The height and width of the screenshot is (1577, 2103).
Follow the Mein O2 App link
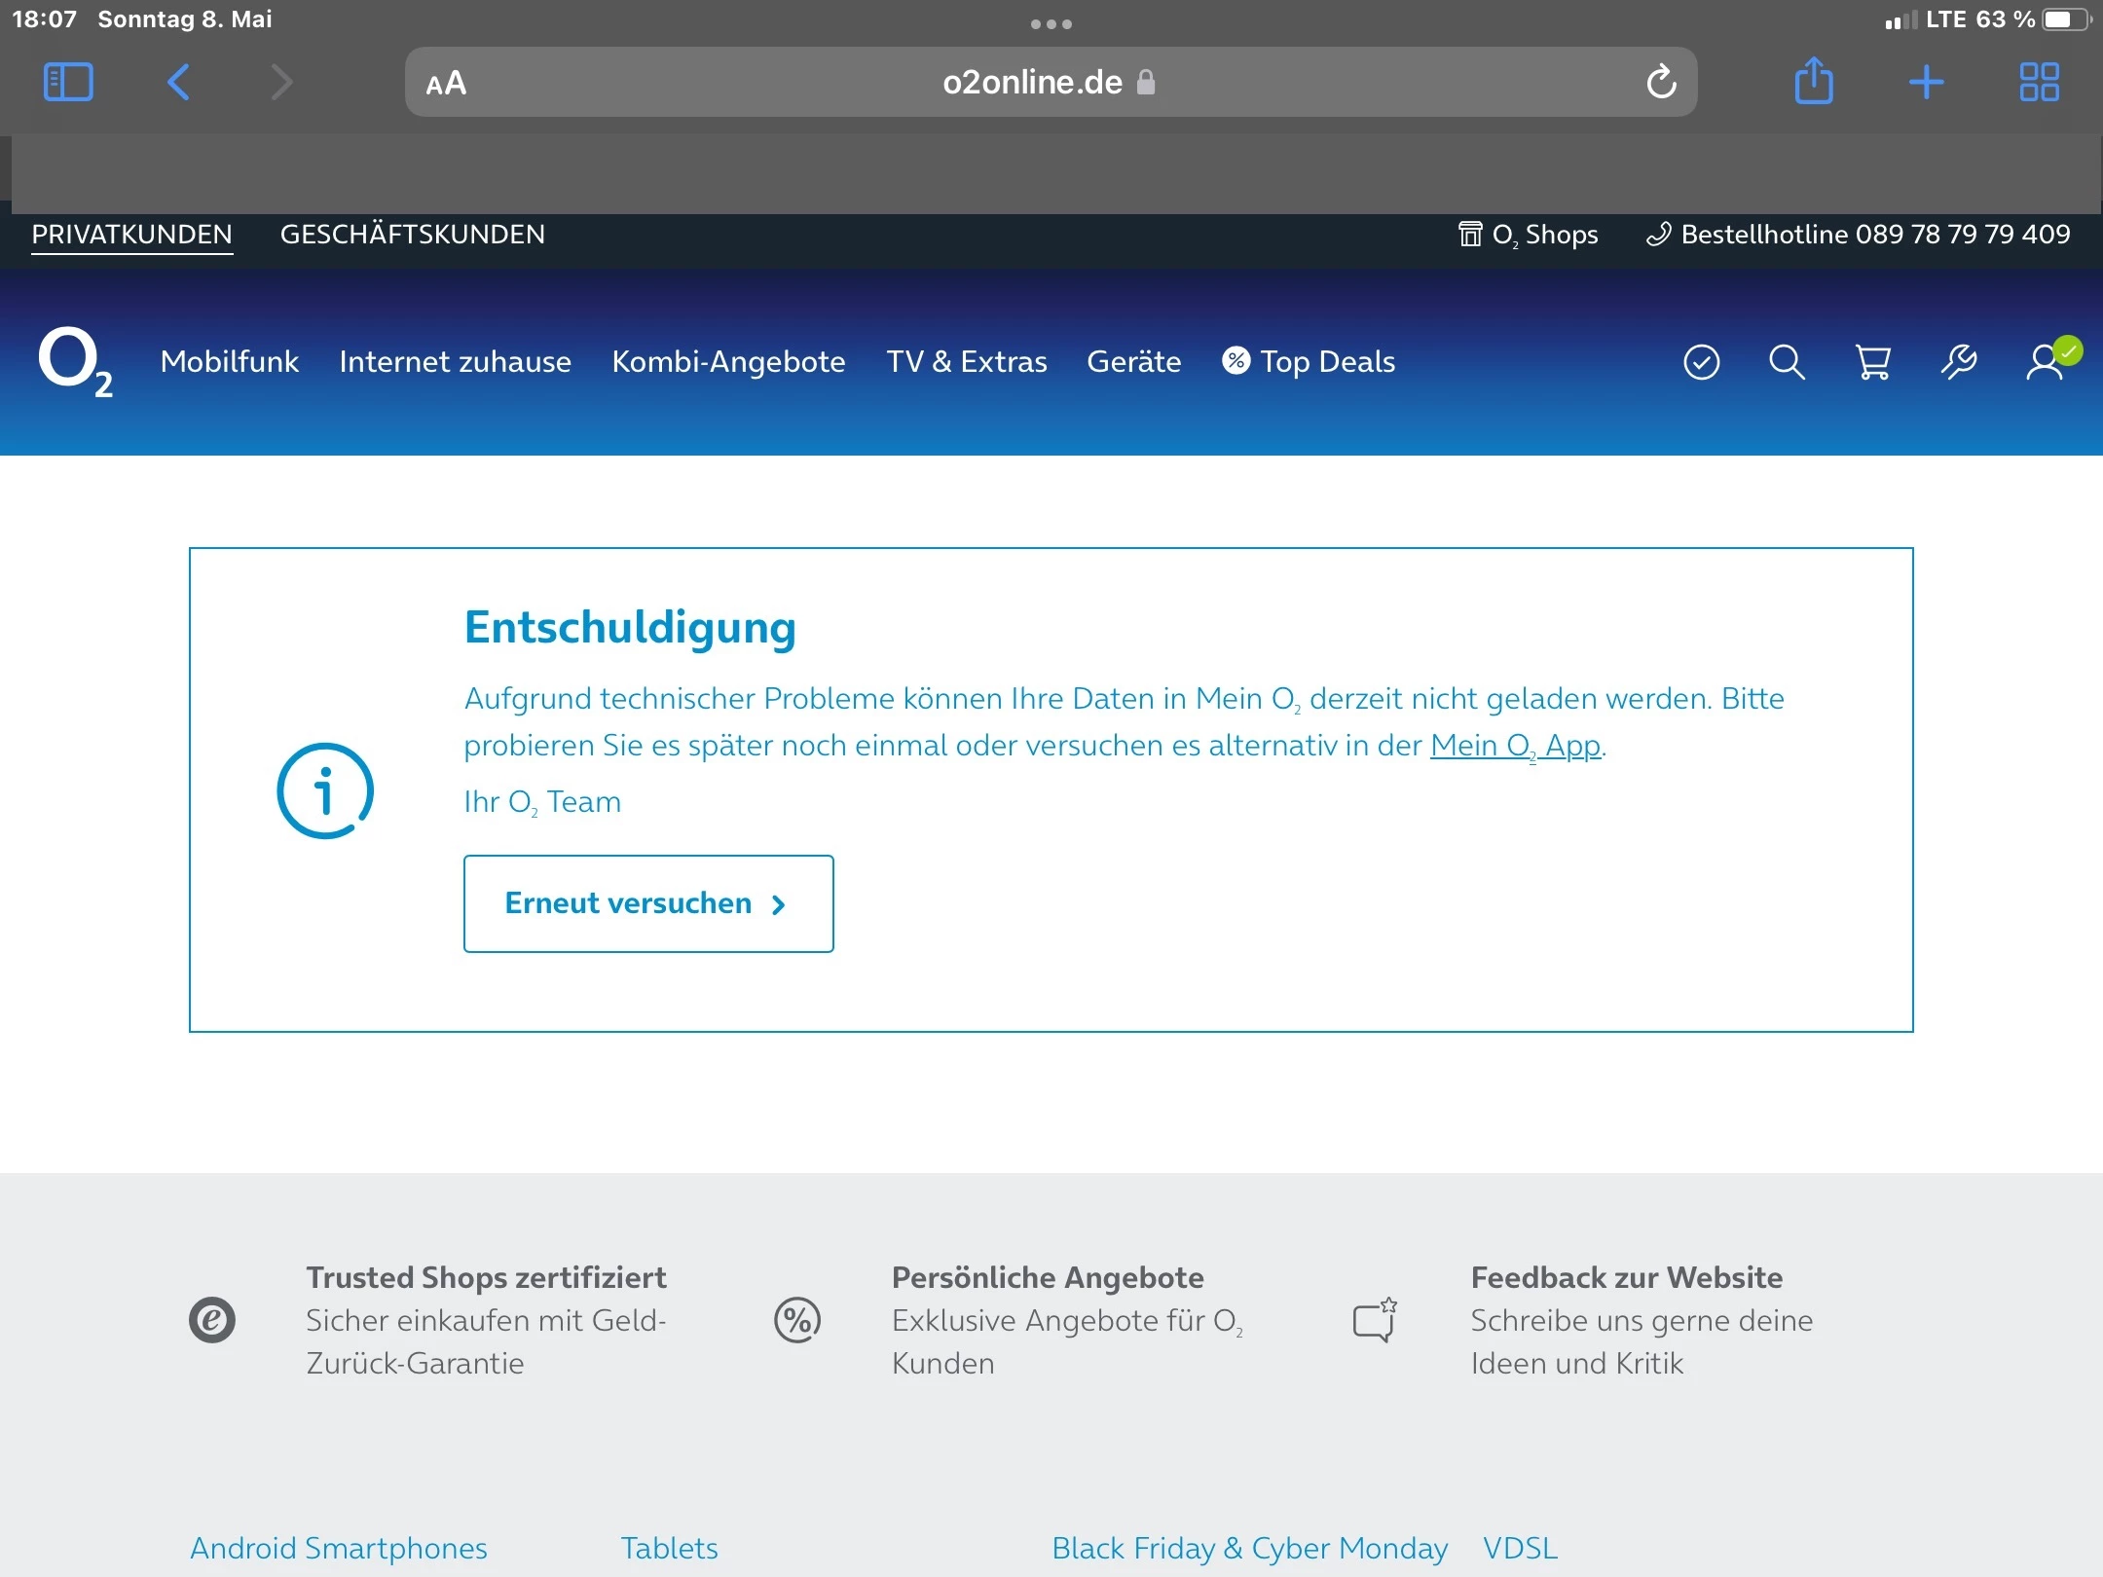pos(1515,746)
